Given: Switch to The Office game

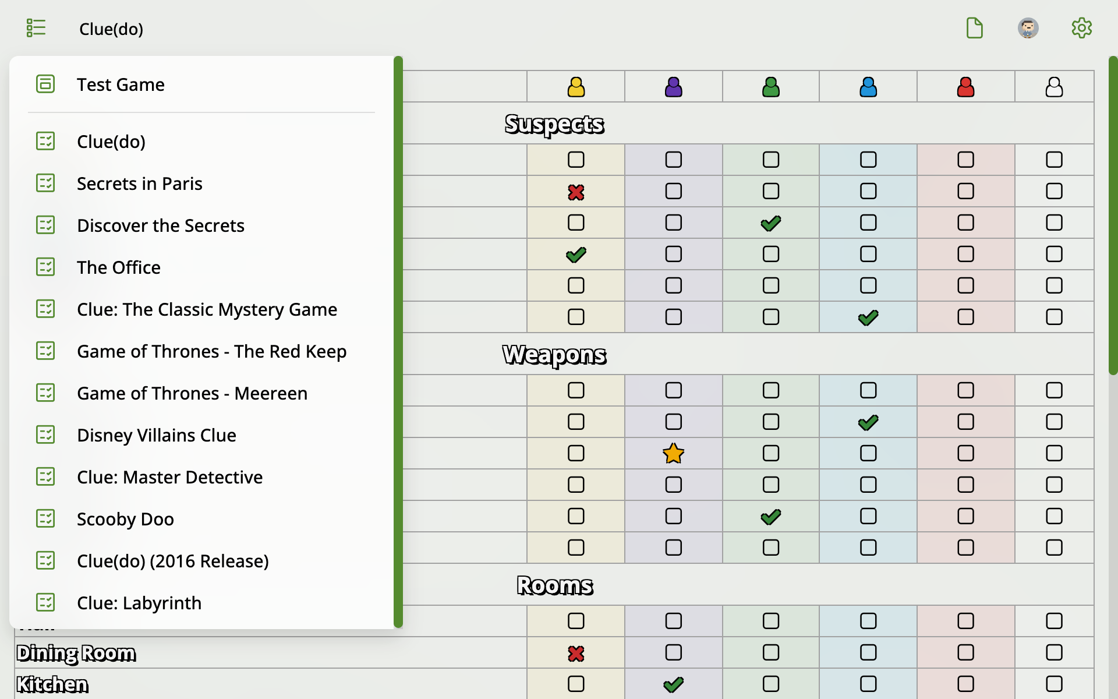Looking at the screenshot, I should (x=201, y=267).
